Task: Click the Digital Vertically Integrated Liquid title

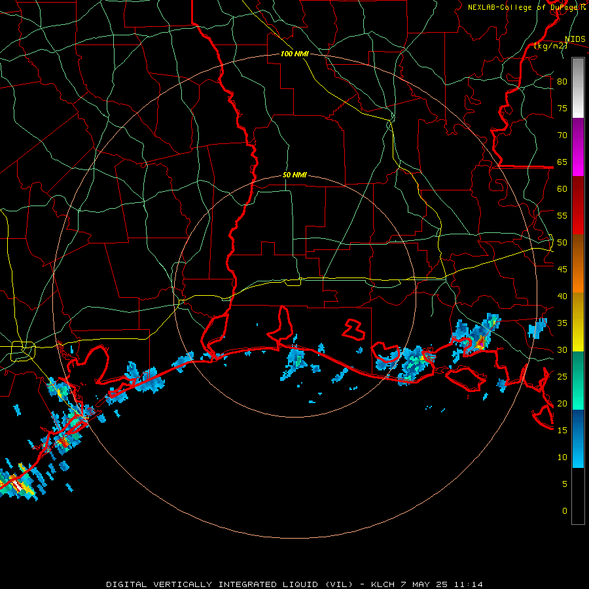Action: click(294, 584)
